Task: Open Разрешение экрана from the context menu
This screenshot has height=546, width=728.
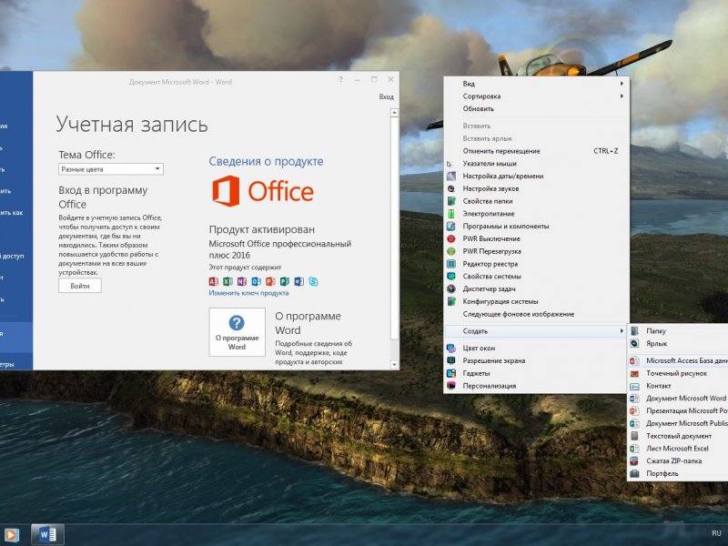Action: point(537,360)
